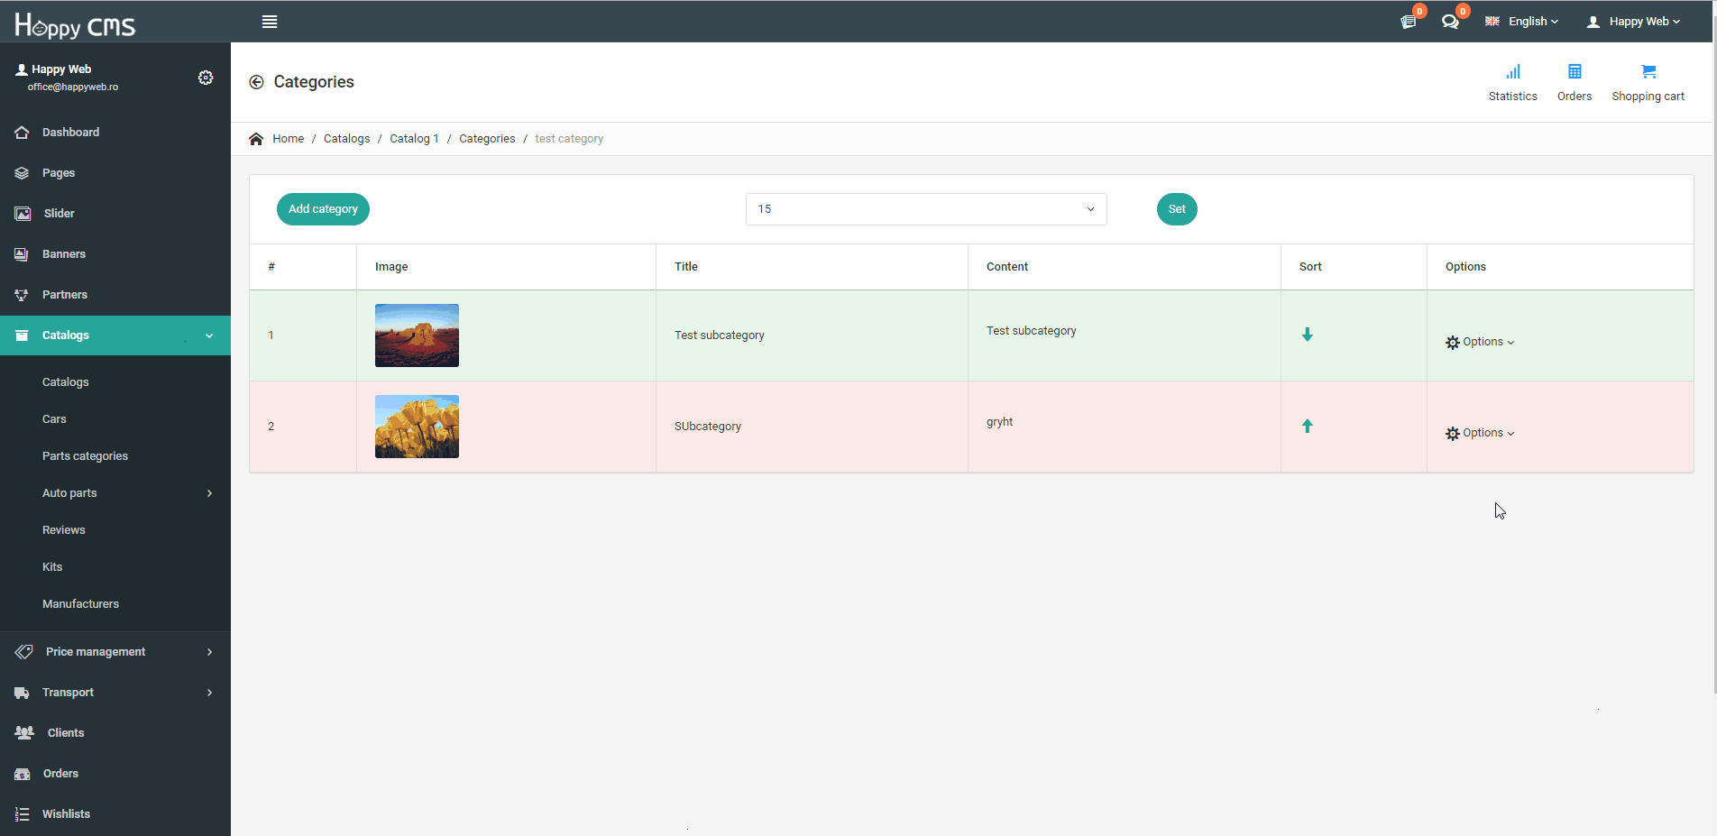Open Manufacturers in the sidebar
The height and width of the screenshot is (836, 1717).
pos(80,604)
